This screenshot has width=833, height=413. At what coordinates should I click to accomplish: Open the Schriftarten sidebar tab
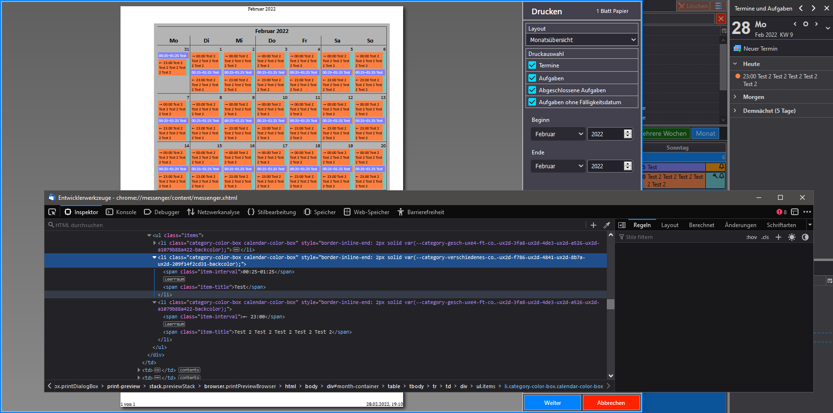pyautogui.click(x=781, y=225)
